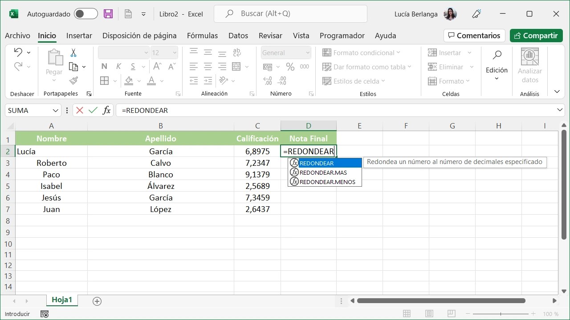Click the increase decimals icon

point(267,81)
